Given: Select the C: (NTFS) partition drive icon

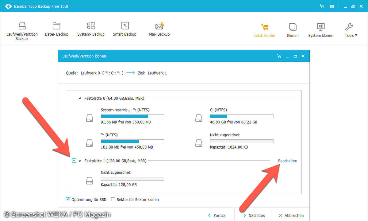Looking at the screenshot, I should 199,118.
